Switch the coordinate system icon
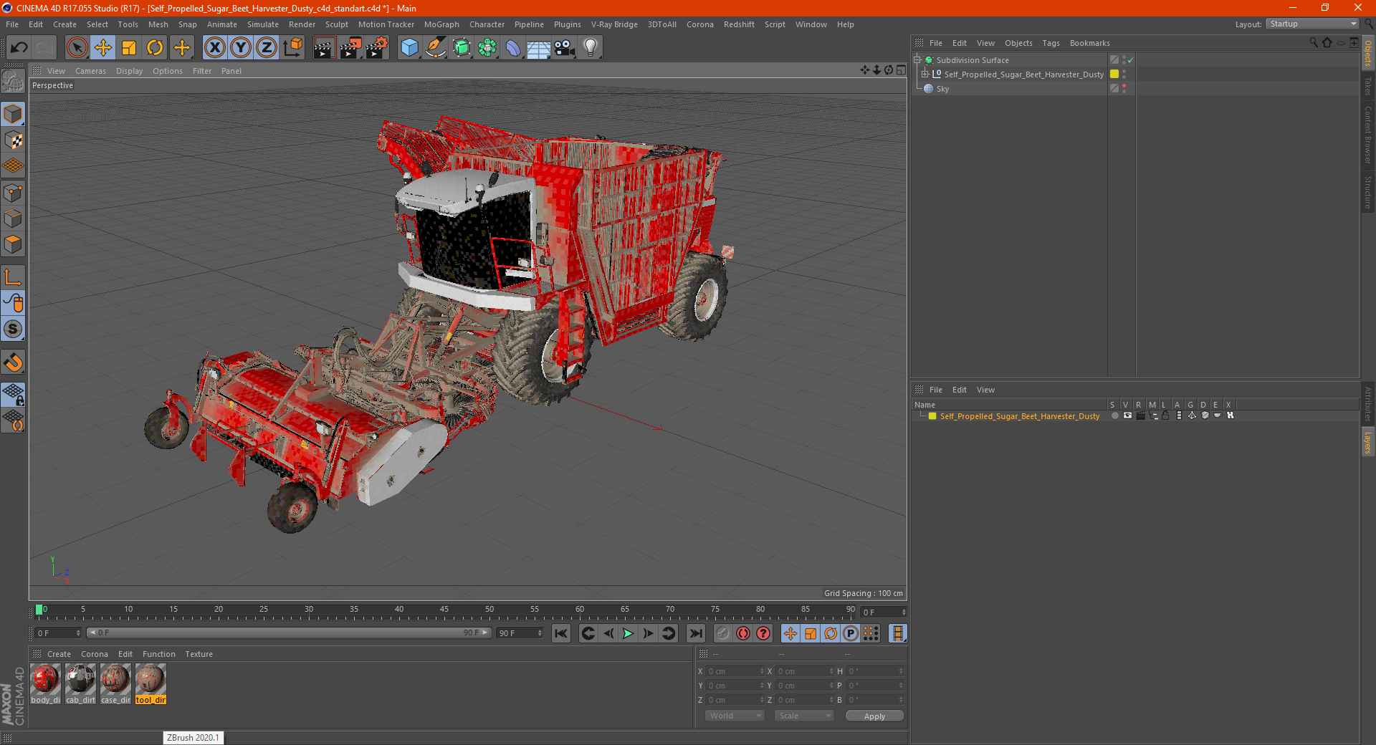The height and width of the screenshot is (745, 1376). 292,48
